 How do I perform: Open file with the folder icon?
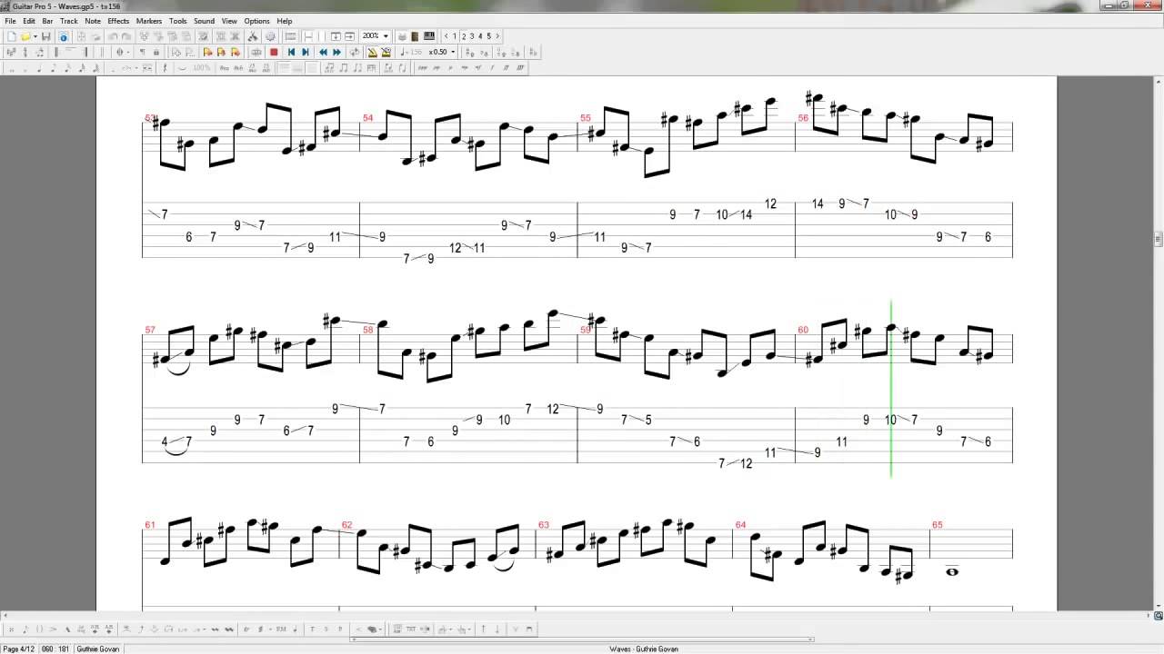25,36
